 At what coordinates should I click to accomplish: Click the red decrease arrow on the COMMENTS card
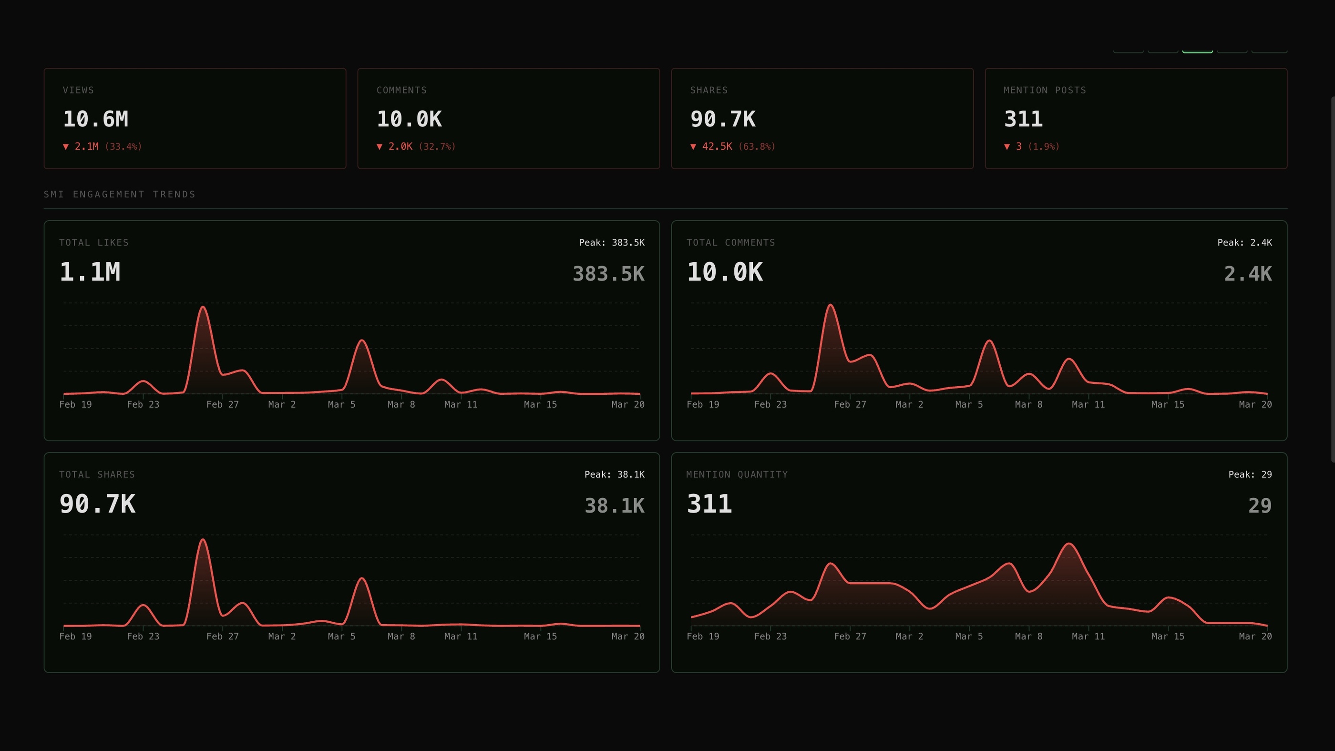(x=380, y=147)
